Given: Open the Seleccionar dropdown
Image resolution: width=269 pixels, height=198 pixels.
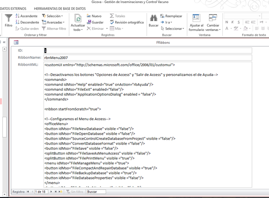Looking at the screenshot, I should (x=173, y=29).
